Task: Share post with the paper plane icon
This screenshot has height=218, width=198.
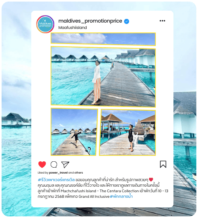Action: click(65, 164)
